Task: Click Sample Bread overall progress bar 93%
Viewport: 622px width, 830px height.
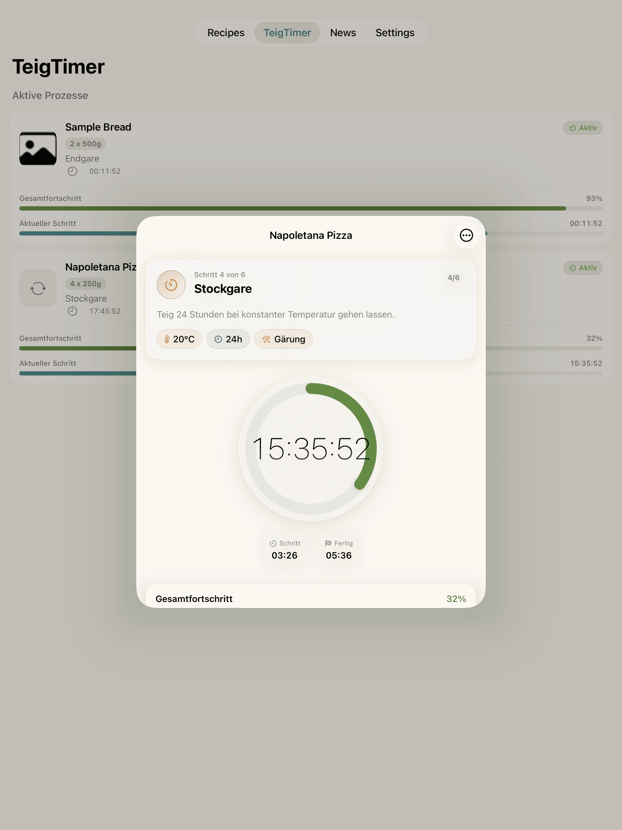Action: click(x=311, y=208)
